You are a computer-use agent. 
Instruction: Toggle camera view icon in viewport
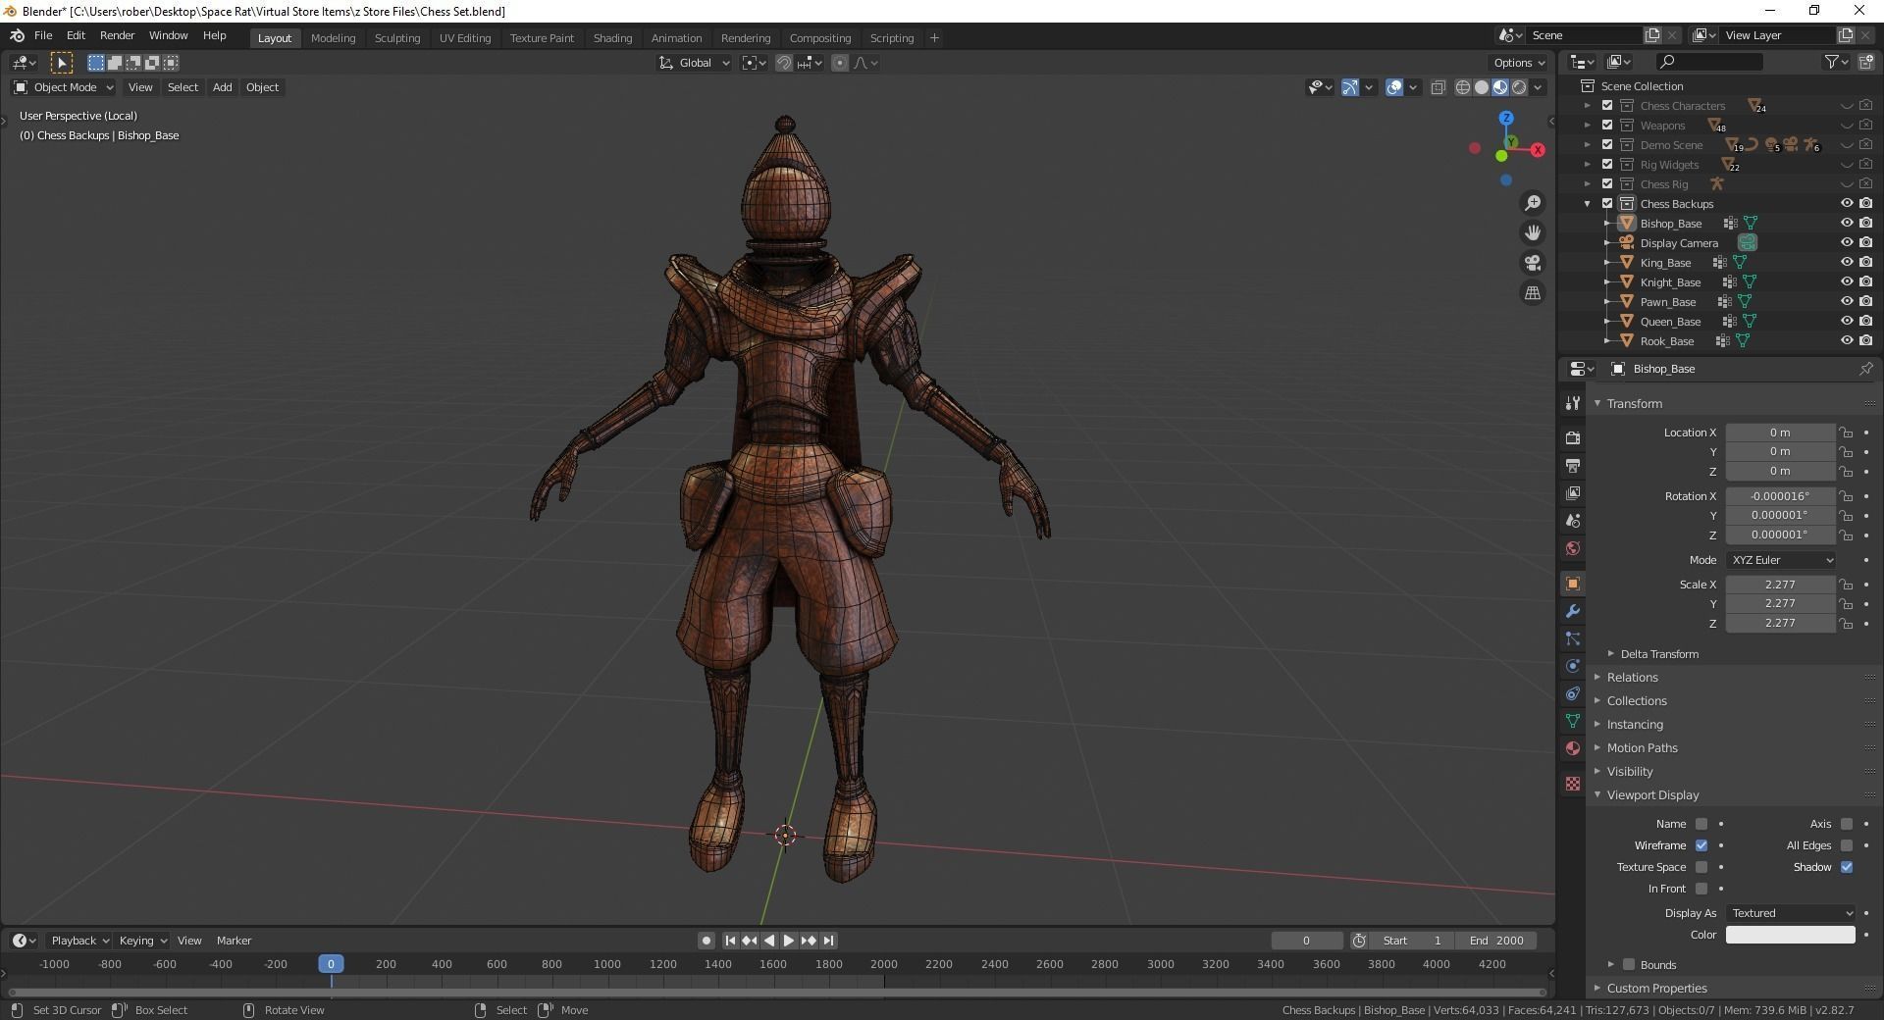tap(1532, 263)
